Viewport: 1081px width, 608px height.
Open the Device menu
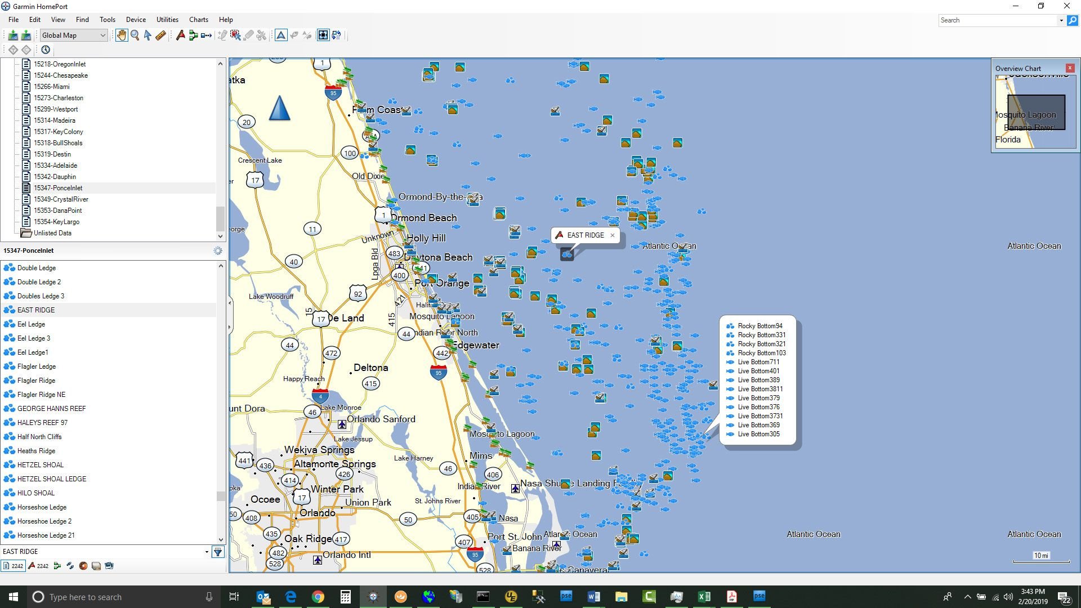[136, 20]
